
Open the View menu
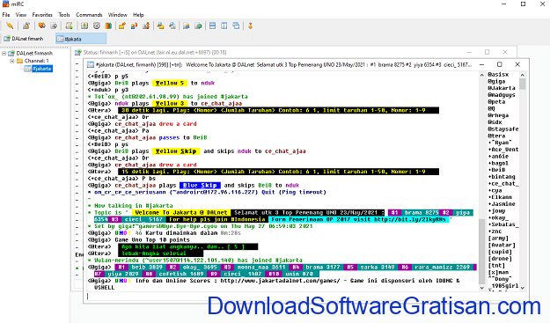[x=21, y=15]
